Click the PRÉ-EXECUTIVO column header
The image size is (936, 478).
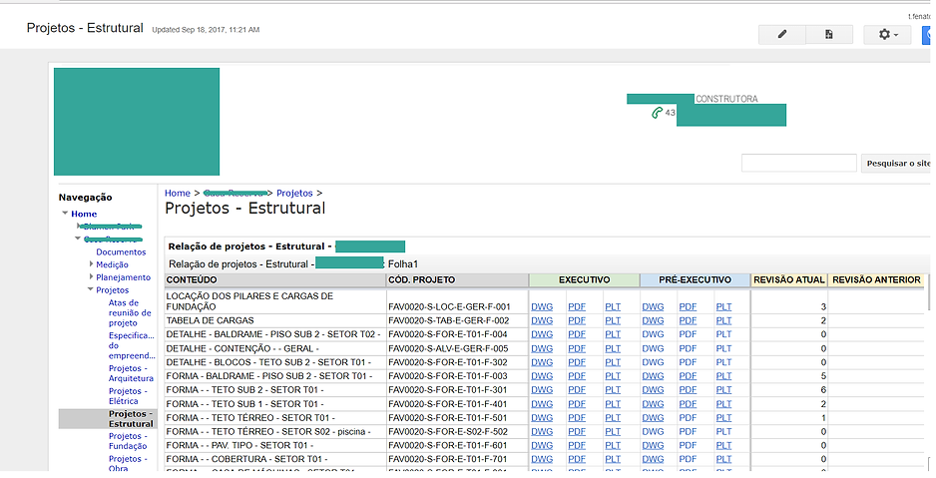[695, 279]
